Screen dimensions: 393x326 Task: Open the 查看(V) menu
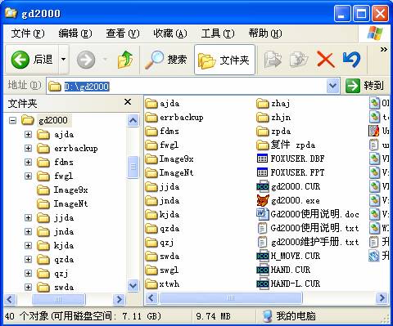(x=123, y=33)
